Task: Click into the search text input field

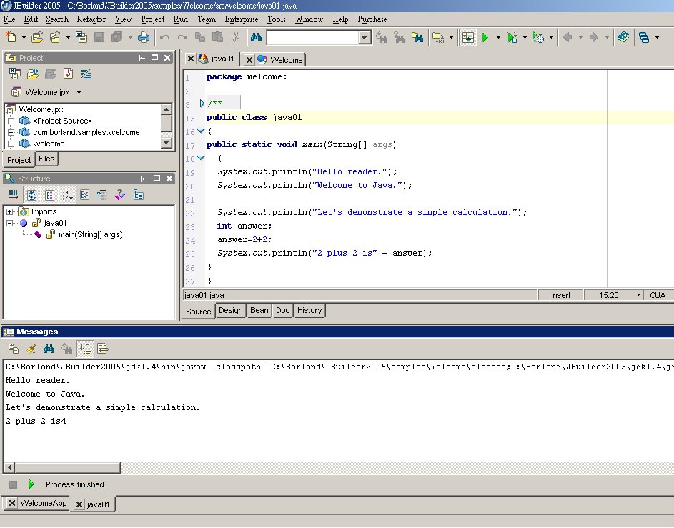Action: 312,37
